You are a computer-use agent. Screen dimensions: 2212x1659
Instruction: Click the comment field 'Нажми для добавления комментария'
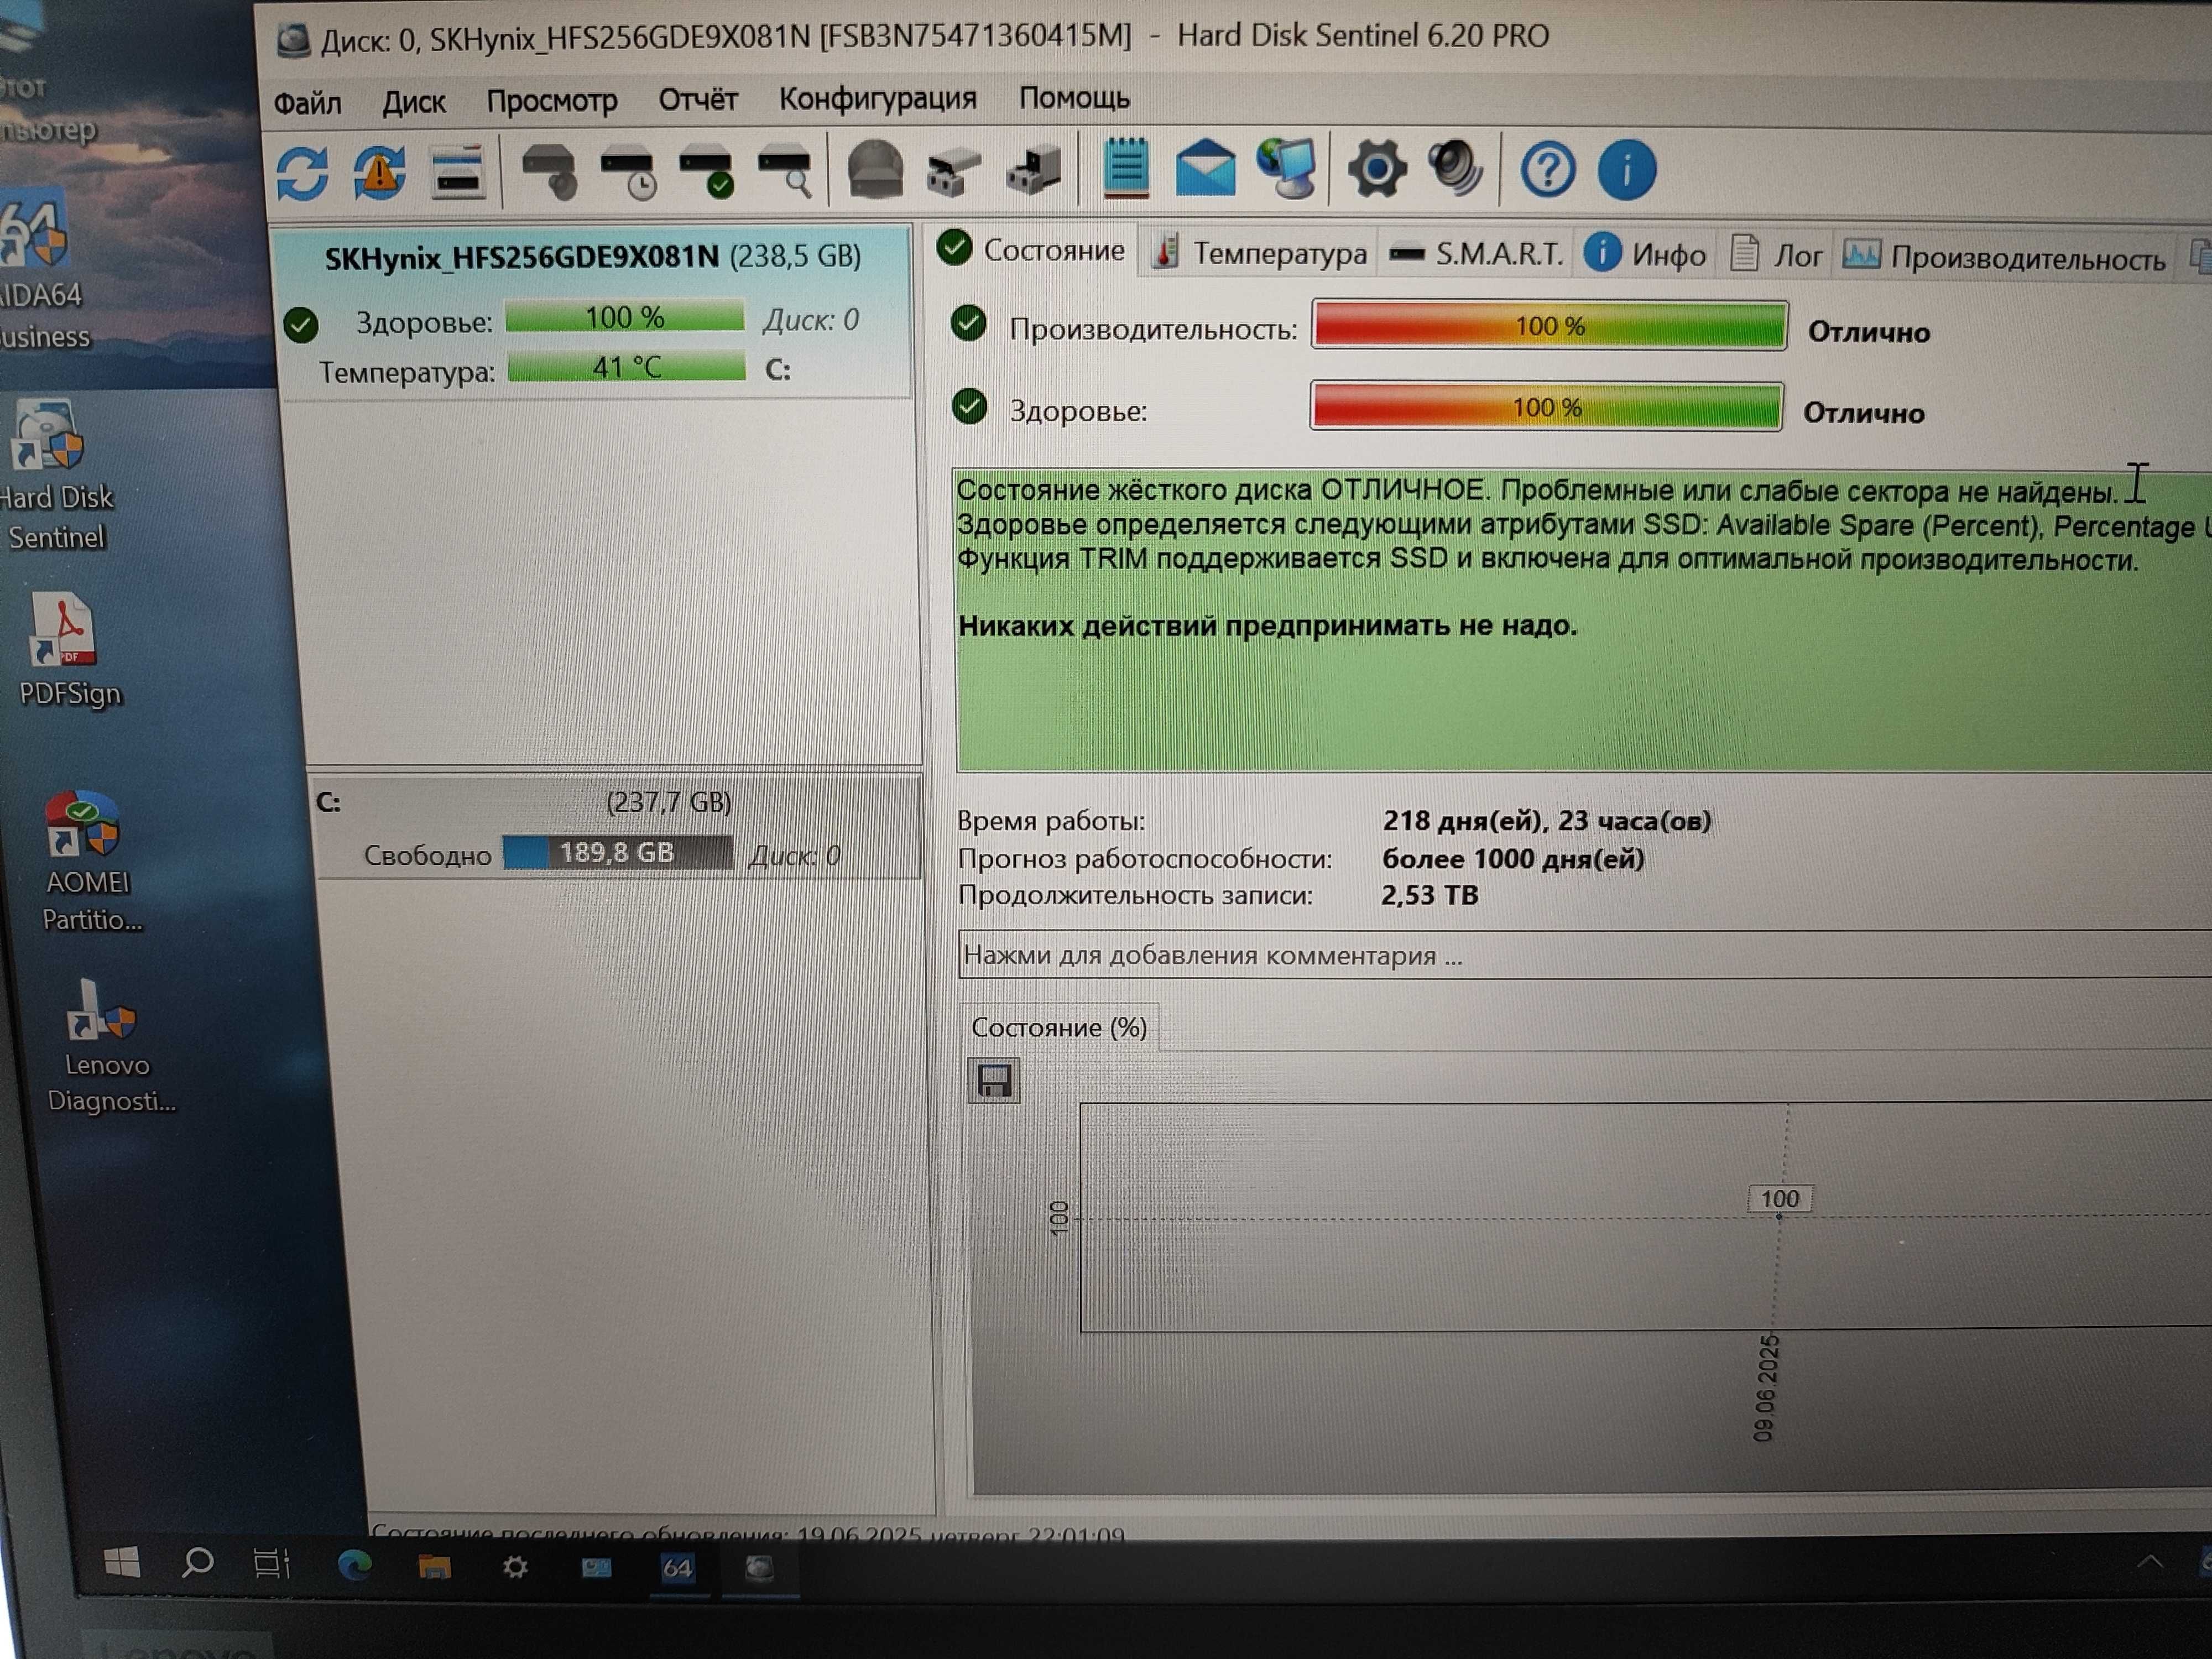1584,955
